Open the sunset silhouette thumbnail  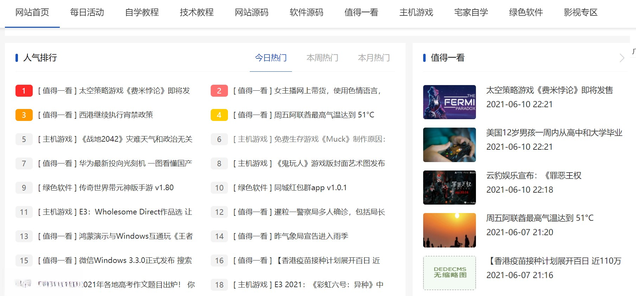pyautogui.click(x=449, y=230)
